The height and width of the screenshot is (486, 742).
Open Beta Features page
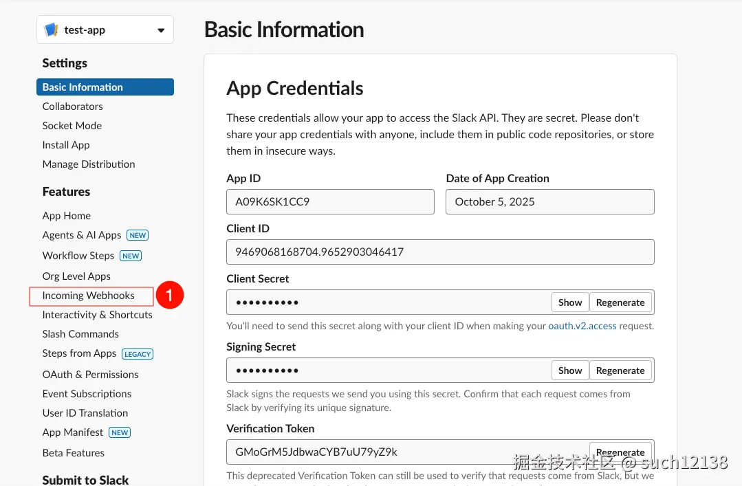[74, 453]
